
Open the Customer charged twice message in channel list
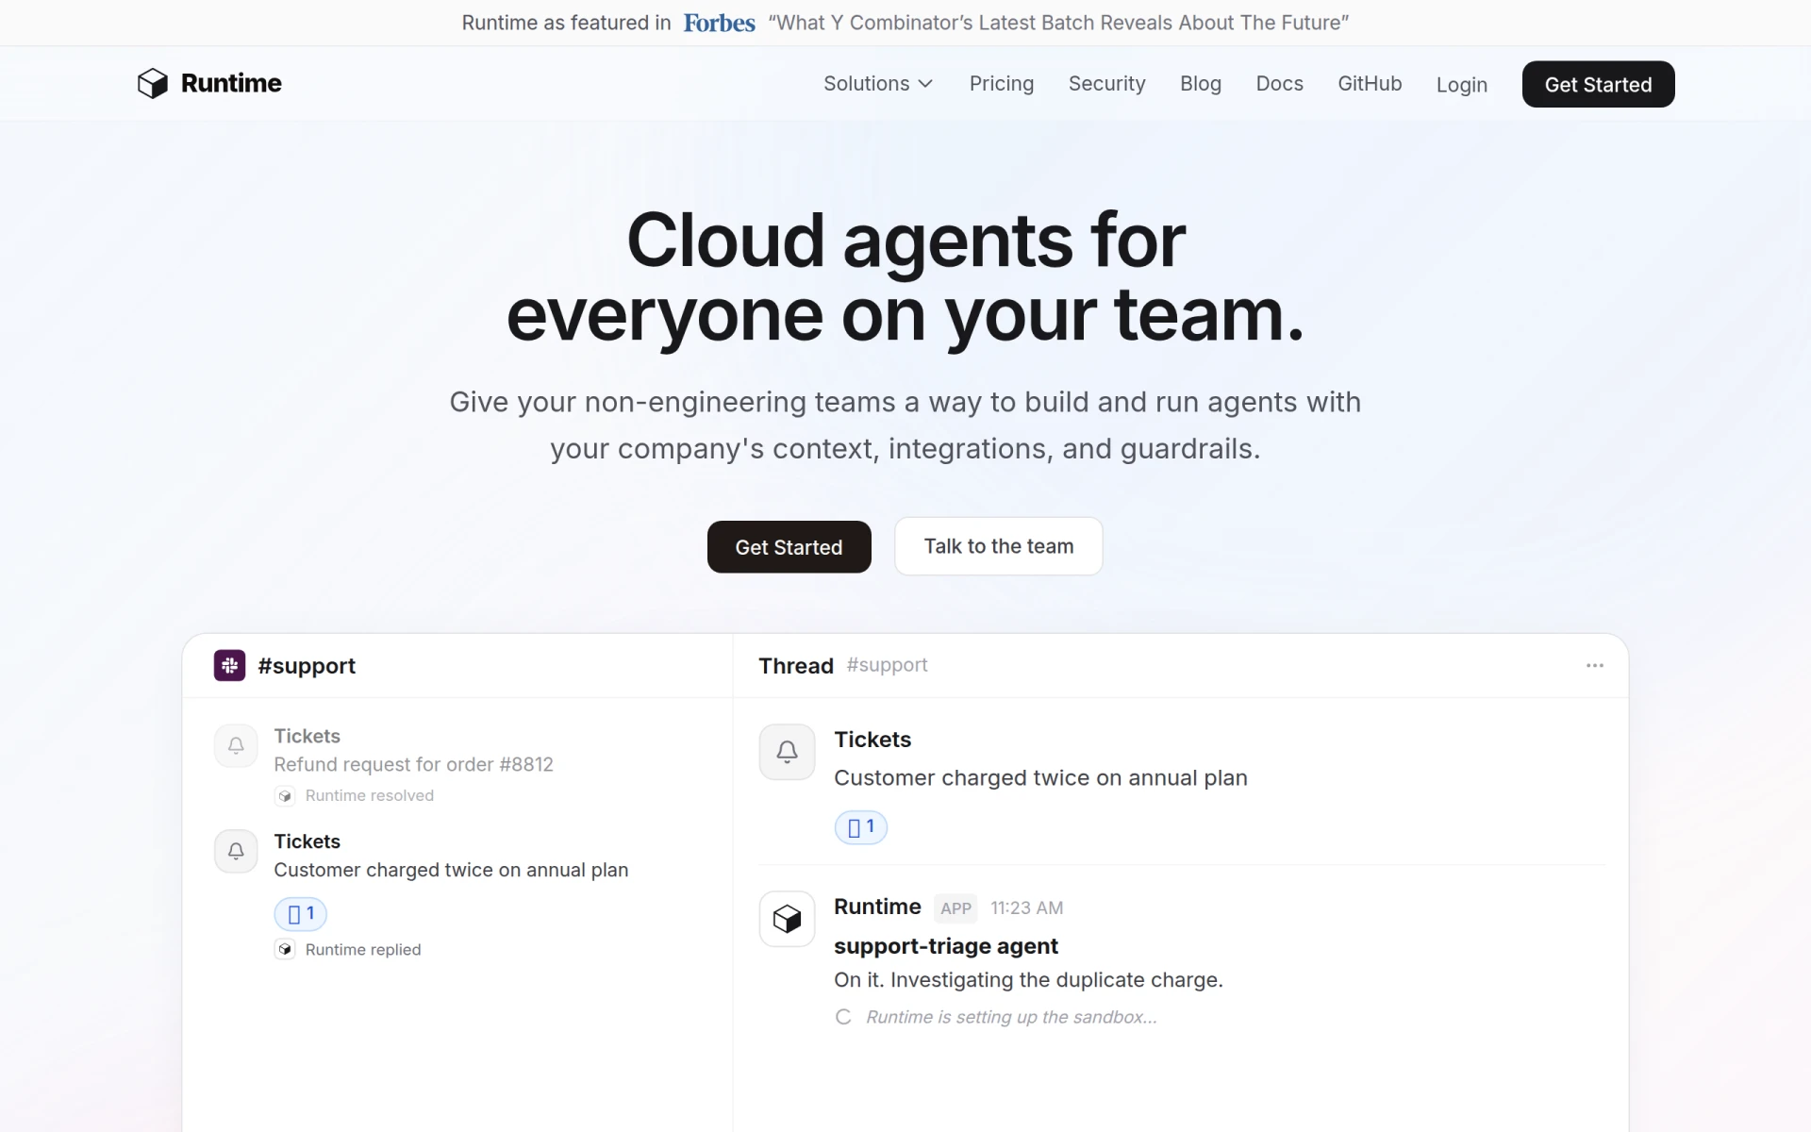click(x=451, y=870)
